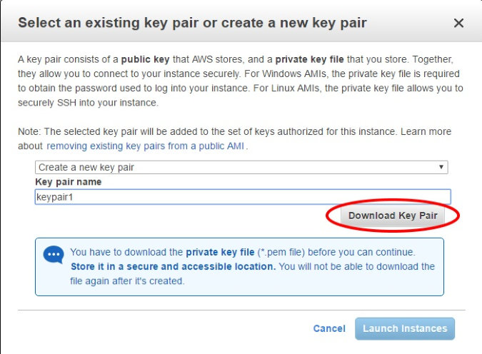The width and height of the screenshot is (482, 354).
Task: Open the 'removing existing key pairs from a public AMI' link
Action: point(146,146)
